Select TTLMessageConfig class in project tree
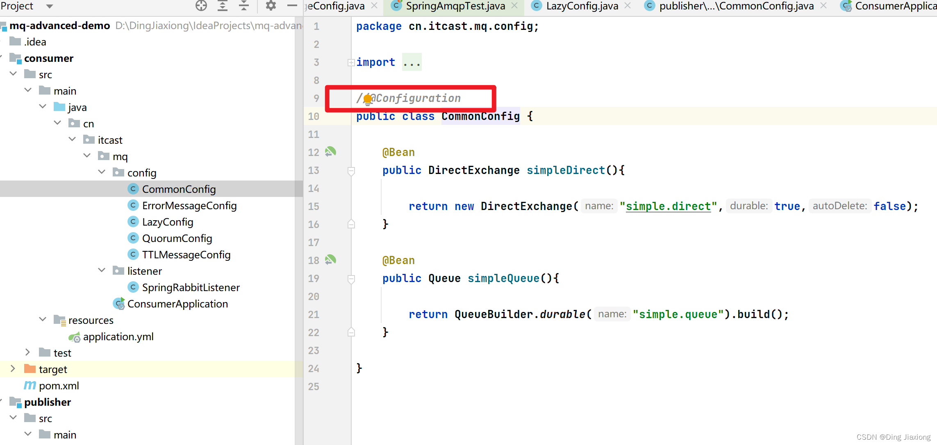This screenshot has height=445, width=937. pyautogui.click(x=186, y=255)
